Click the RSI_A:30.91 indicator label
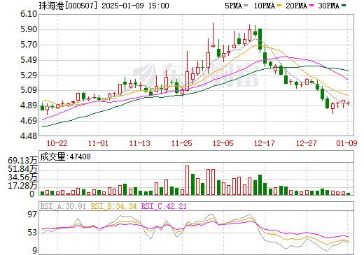The image size is (364, 255). [x=63, y=206]
